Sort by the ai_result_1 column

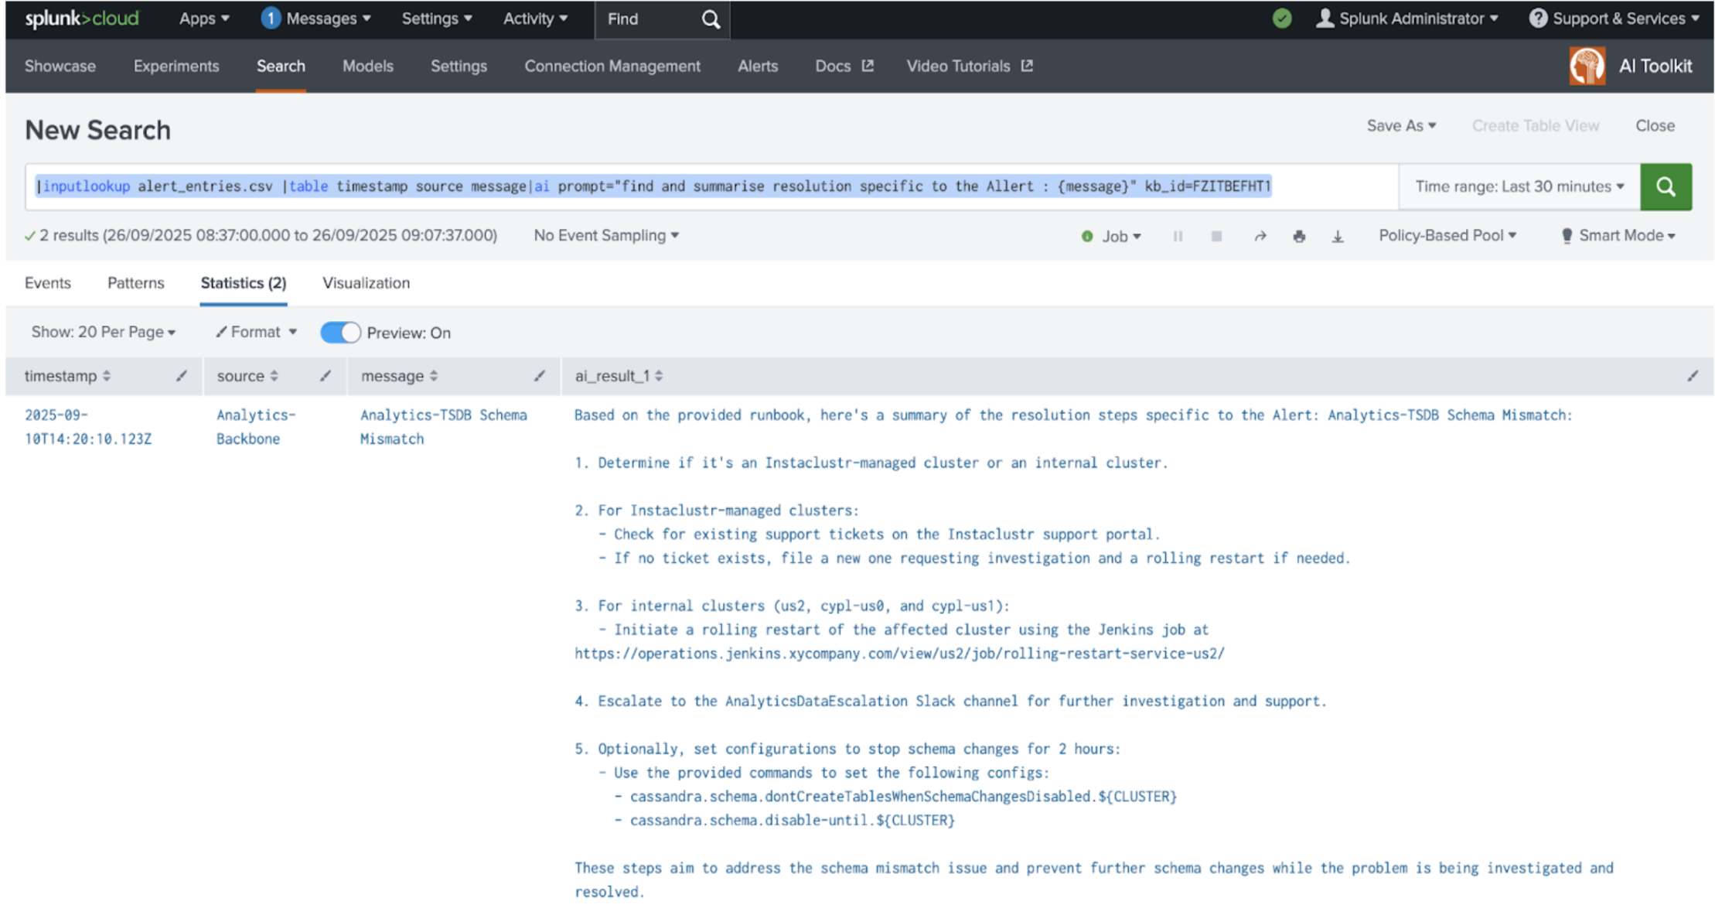pyautogui.click(x=619, y=376)
